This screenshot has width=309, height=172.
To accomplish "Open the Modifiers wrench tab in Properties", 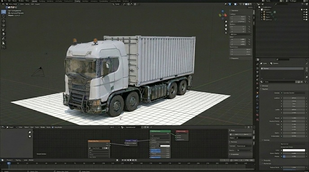I will (x=257, y=96).
